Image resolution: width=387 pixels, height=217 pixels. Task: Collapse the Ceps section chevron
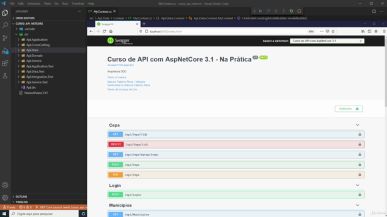coord(357,125)
